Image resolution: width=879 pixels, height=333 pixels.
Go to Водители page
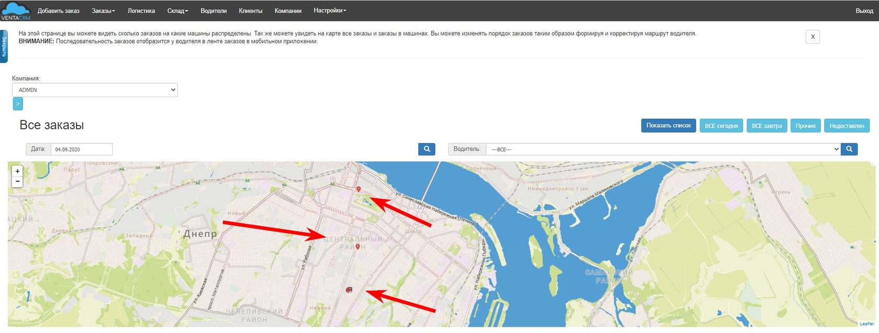point(213,10)
